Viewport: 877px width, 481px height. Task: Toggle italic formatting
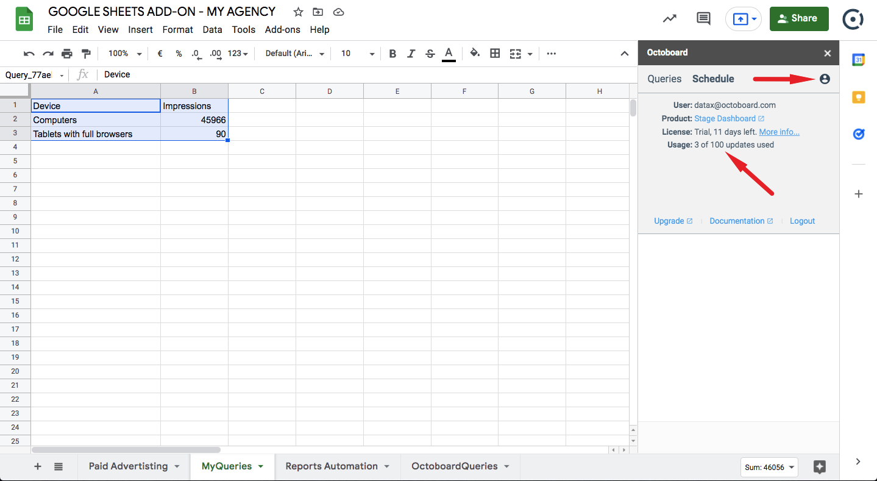[x=411, y=54]
